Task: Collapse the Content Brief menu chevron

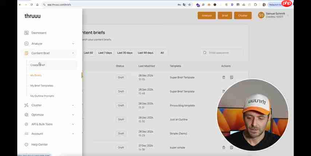Action: click(73, 53)
